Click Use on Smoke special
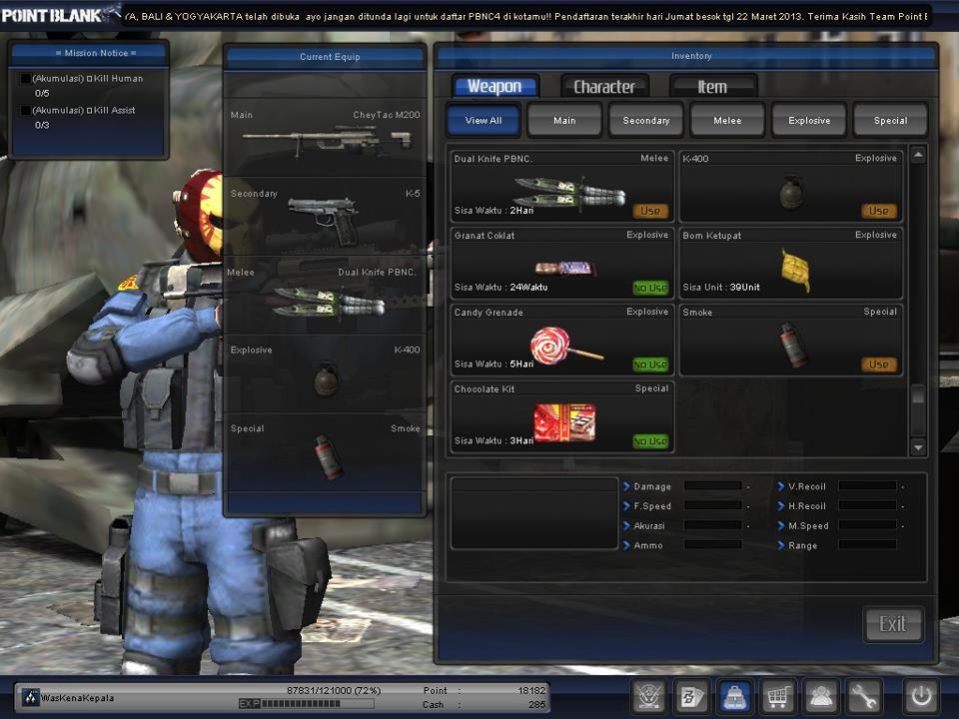The width and height of the screenshot is (959, 719). (x=879, y=364)
